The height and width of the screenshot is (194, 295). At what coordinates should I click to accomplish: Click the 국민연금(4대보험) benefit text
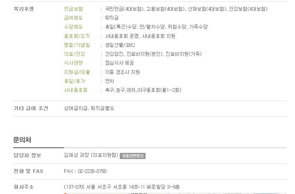124,9
